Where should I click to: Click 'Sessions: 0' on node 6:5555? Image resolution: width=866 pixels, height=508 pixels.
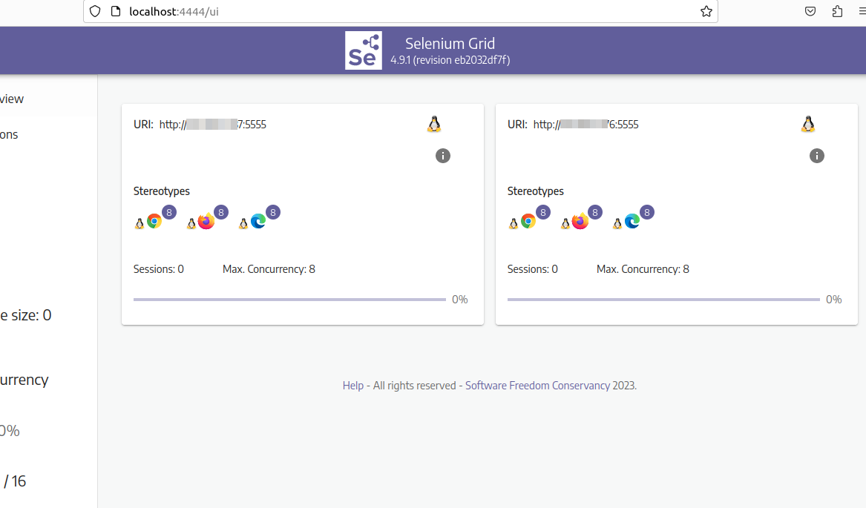point(532,269)
